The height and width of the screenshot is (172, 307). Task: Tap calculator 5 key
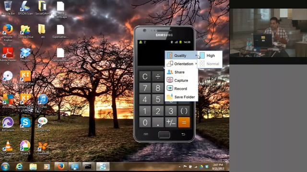[x=158, y=99]
